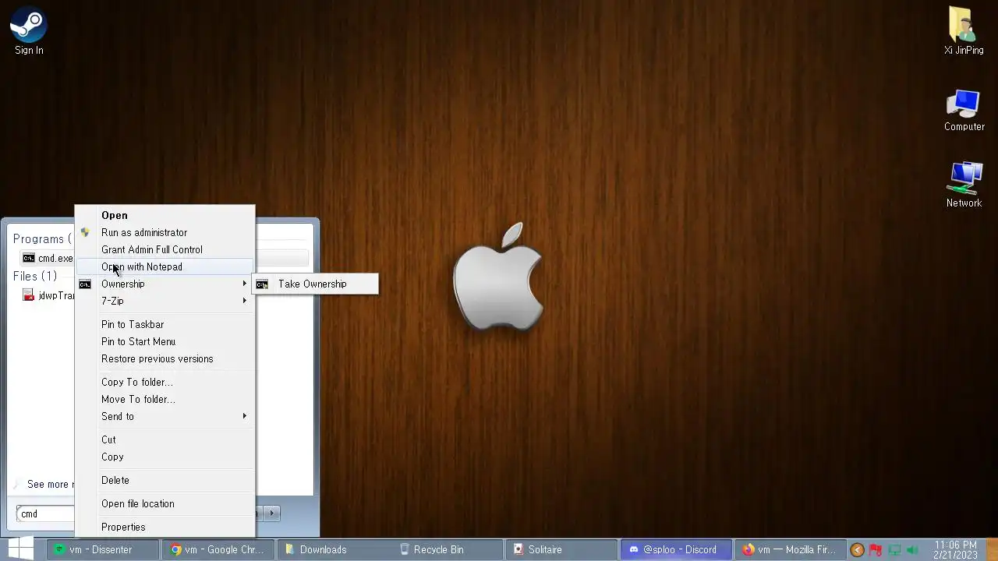Screen dimensions: 998x561
Task: Switch to vm — Mozilla Firefox taskbar button
Action: [791, 549]
